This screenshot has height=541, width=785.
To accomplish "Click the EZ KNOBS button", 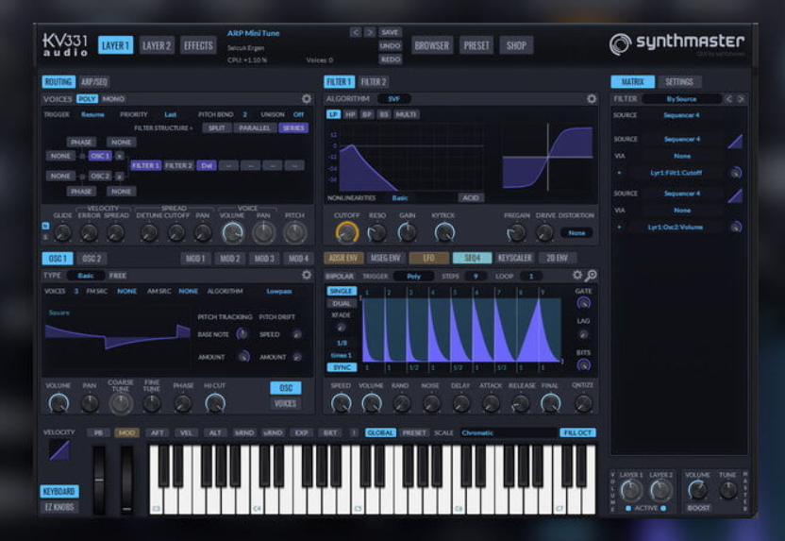I will 59,506.
